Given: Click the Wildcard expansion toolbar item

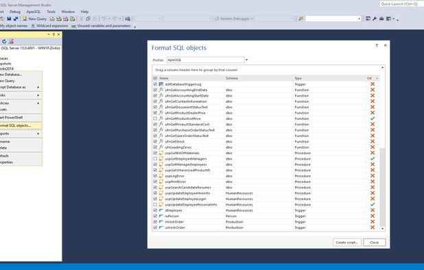Looking at the screenshot, I should 49,26.
